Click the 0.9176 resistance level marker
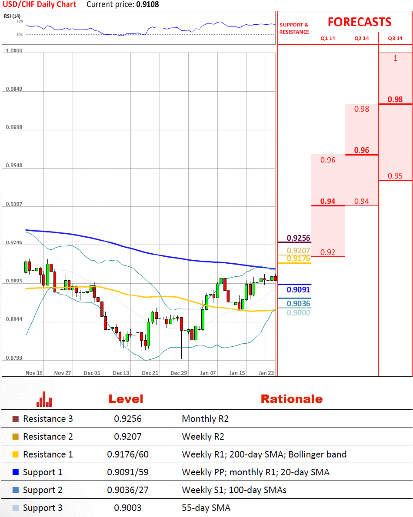Viewport: 413px width, 517px height. tap(298, 258)
